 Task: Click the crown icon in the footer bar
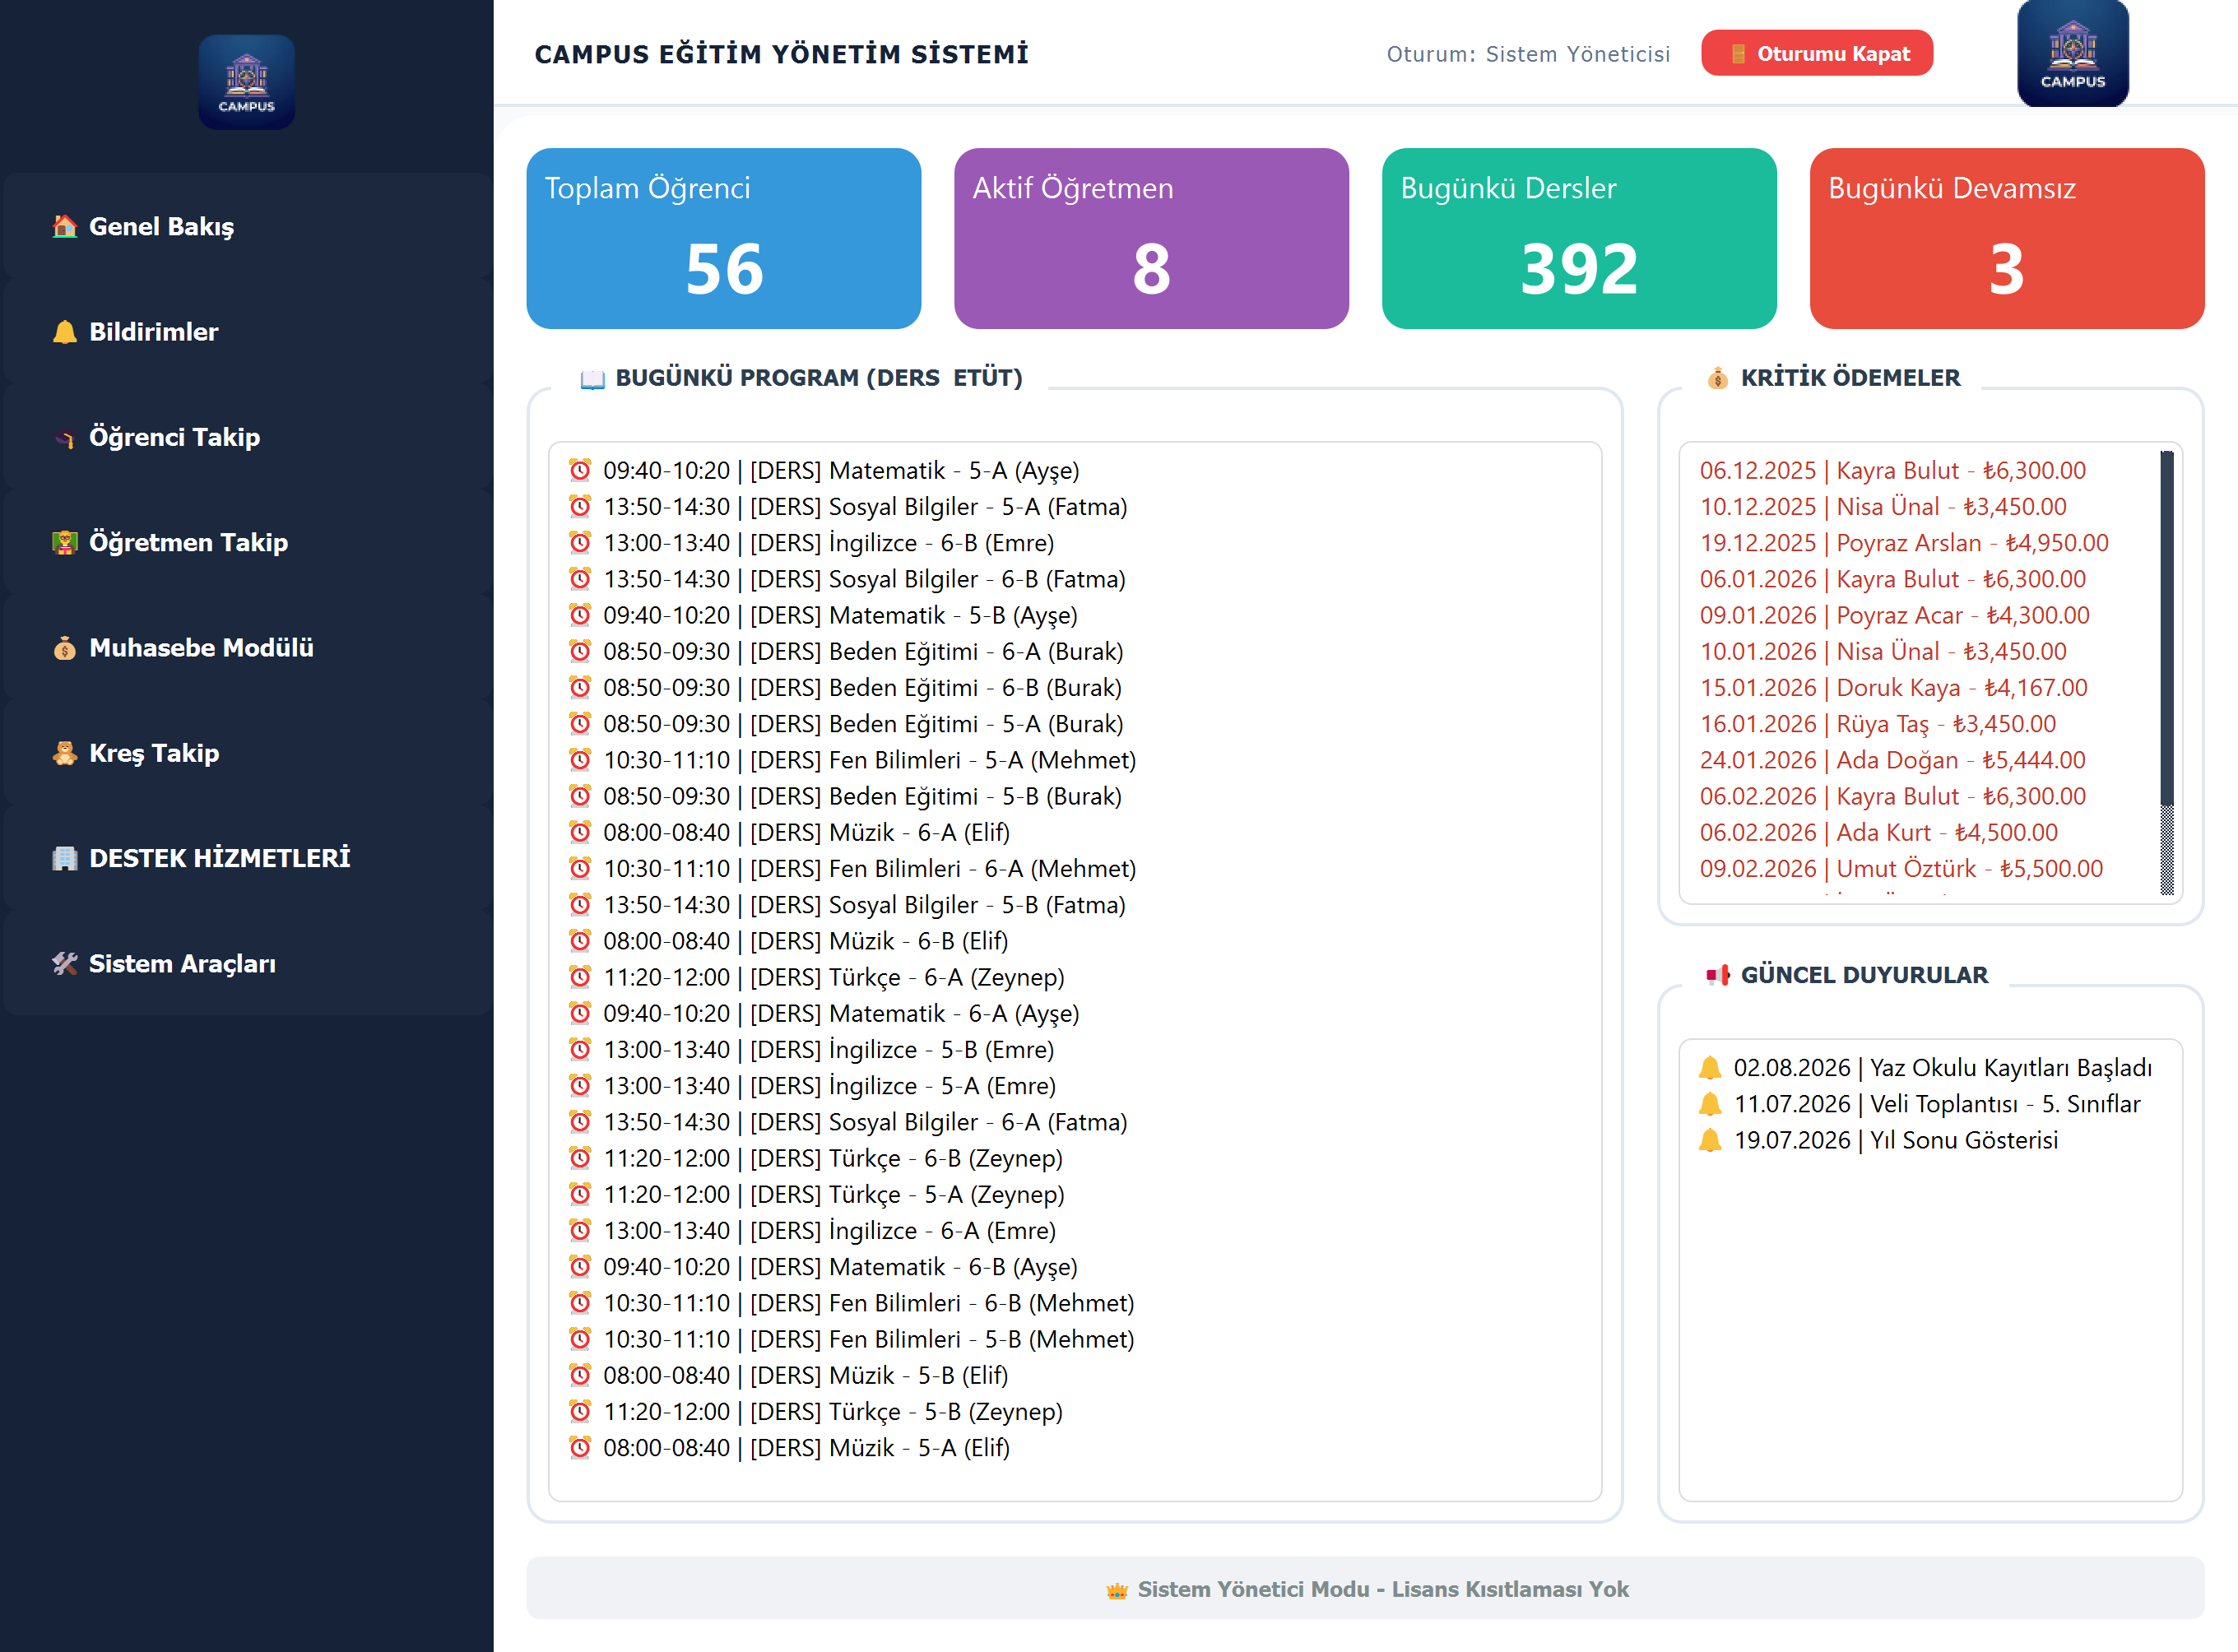point(1117,1590)
